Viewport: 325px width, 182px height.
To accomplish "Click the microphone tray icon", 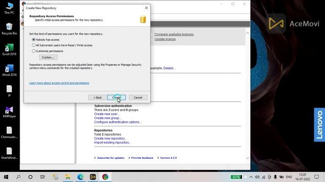I will point(275,177).
